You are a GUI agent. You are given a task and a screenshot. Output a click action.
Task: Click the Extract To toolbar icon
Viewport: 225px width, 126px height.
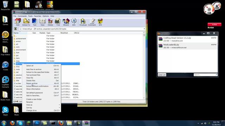point(26,22)
